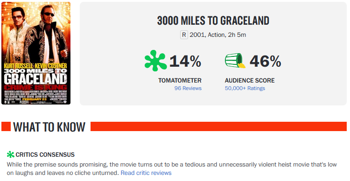350x181 pixels.
Task: Click the February 23 date on poster
Action: pos(35,99)
